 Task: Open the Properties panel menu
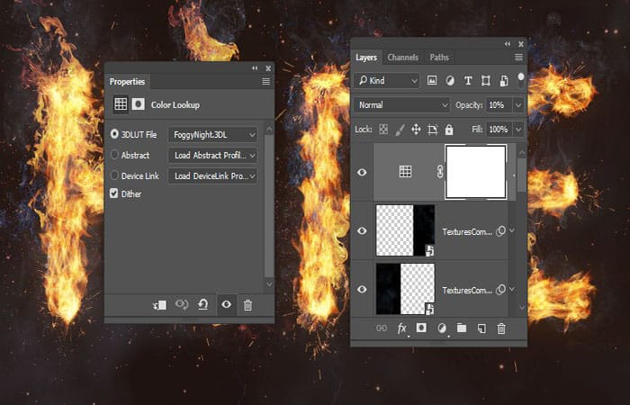(266, 82)
